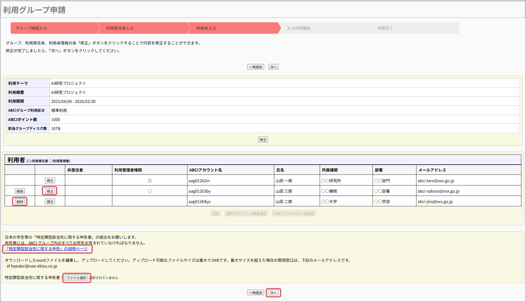Click name 山田 三郎
The height and width of the screenshot is (302, 526).
(x=284, y=191)
